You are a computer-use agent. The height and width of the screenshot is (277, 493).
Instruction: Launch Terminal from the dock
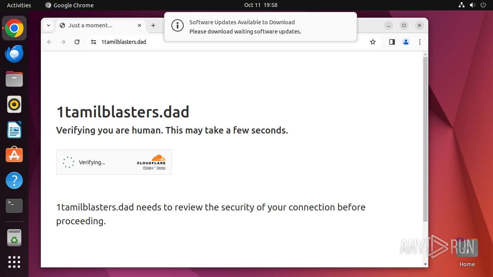point(14,206)
